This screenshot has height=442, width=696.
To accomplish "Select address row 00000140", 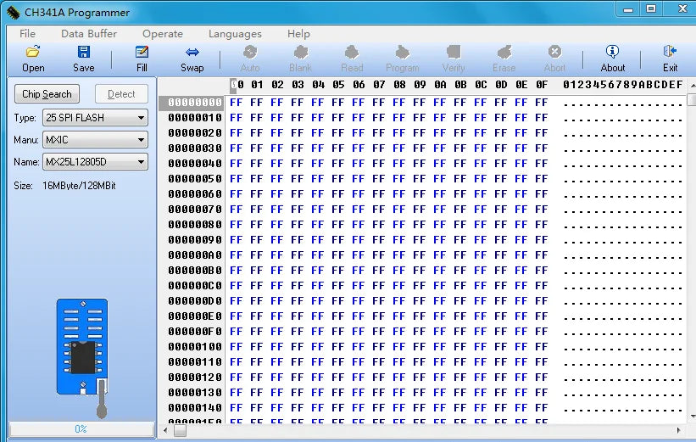I will (x=195, y=408).
